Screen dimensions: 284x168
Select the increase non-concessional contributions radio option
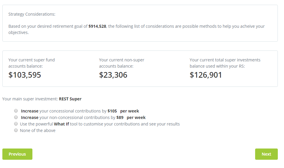point(16,118)
